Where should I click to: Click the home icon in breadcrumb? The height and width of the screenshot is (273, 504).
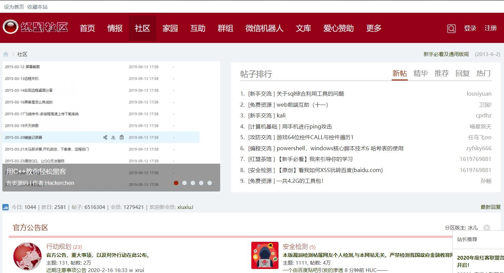(6, 54)
